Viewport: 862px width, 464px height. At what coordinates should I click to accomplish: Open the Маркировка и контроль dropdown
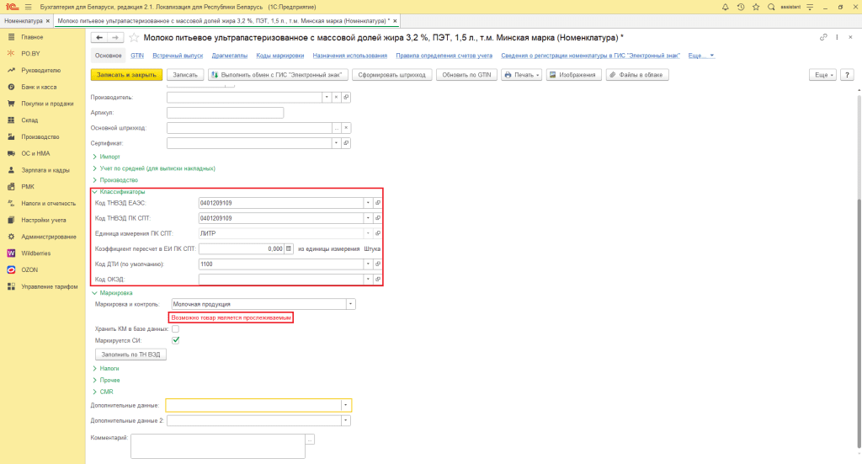pyautogui.click(x=351, y=304)
